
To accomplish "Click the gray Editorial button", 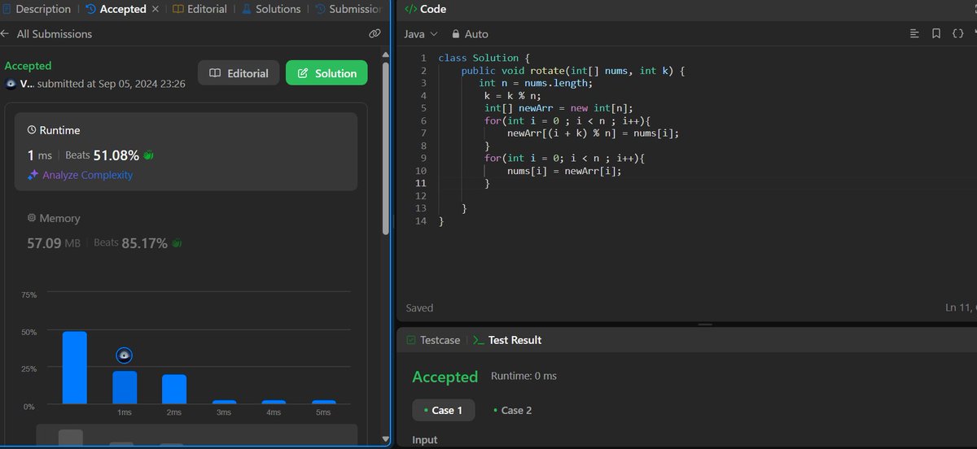I will pos(239,73).
